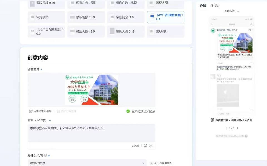This screenshot has width=267, height=166.
Task: Click the QR code icon by 微信朋友圈
Action: 213,120
